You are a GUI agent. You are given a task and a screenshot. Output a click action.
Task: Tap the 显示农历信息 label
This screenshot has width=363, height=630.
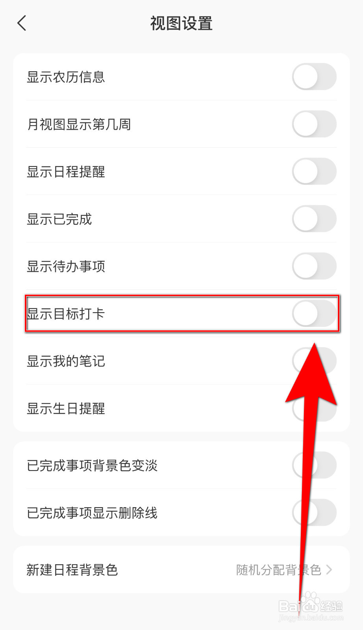point(66,77)
